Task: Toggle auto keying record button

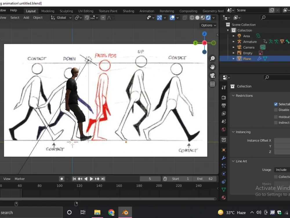Action: coord(62,179)
